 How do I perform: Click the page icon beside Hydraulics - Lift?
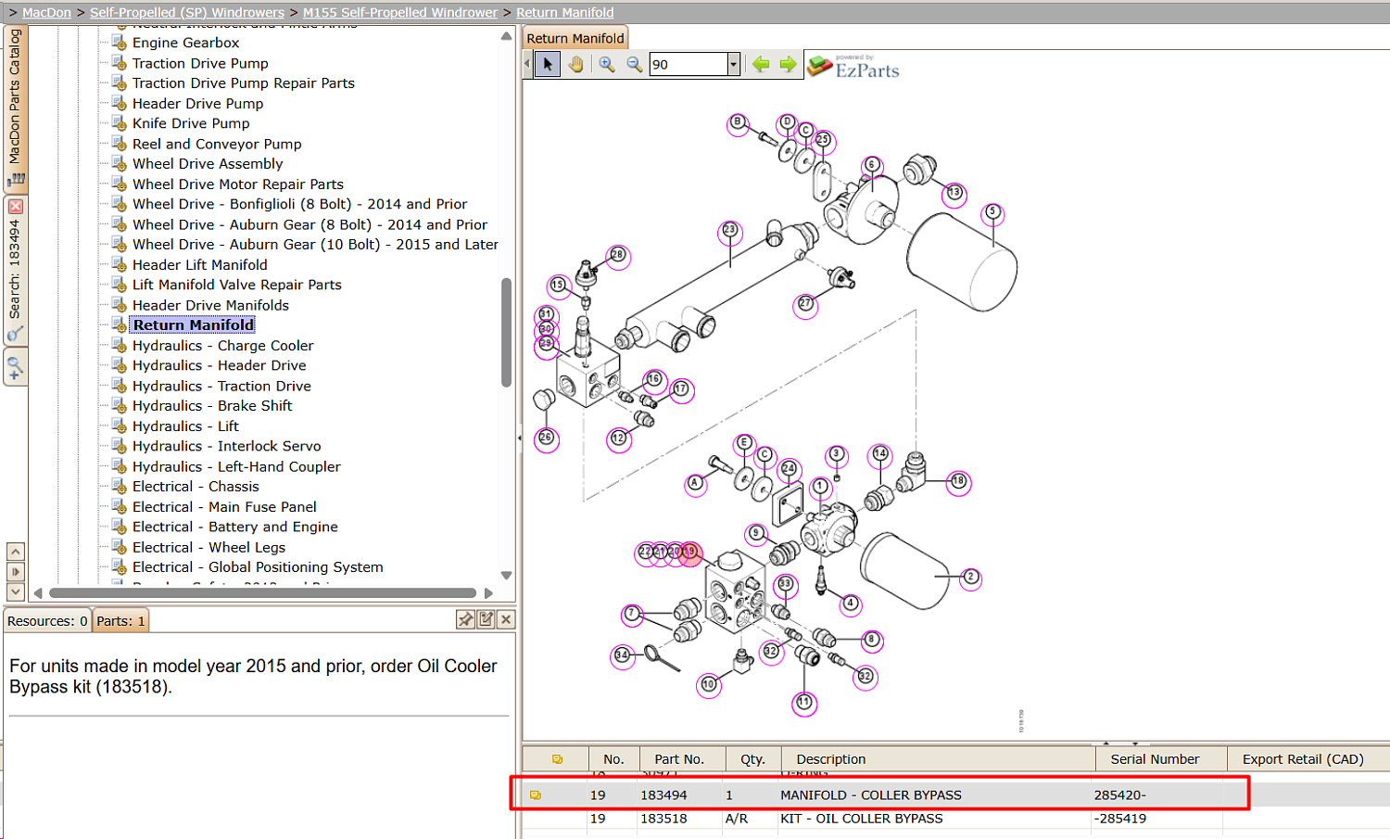[119, 426]
